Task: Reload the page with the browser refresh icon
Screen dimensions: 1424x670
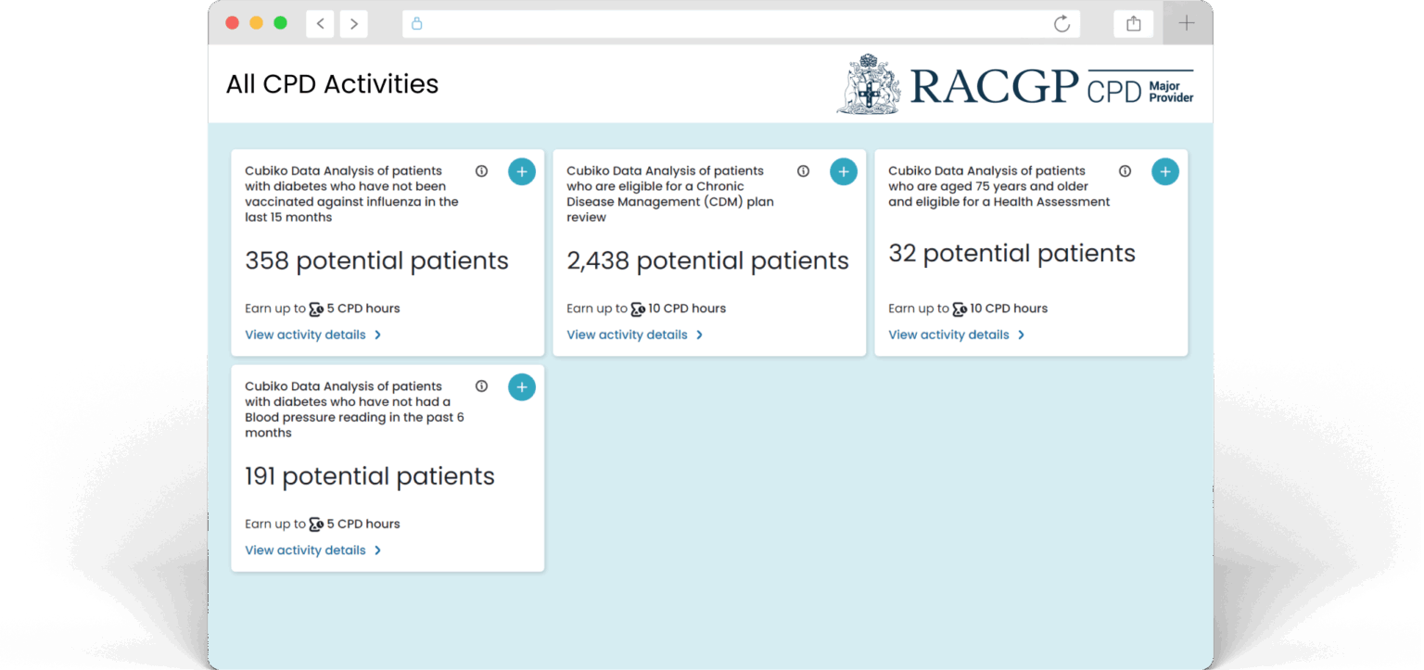Action: 1062,24
